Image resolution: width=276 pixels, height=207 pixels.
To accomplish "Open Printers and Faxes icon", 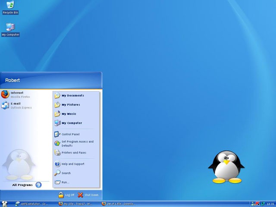I will click(57, 153).
